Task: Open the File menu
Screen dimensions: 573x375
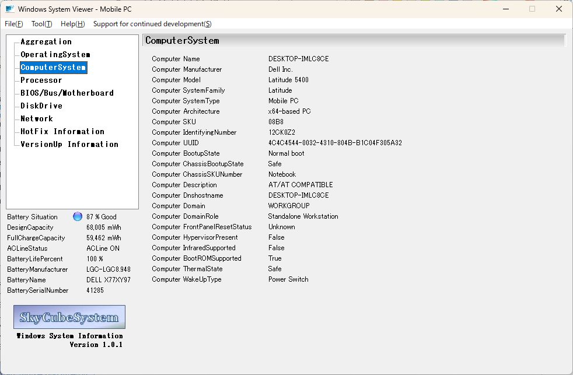Action: tap(14, 24)
